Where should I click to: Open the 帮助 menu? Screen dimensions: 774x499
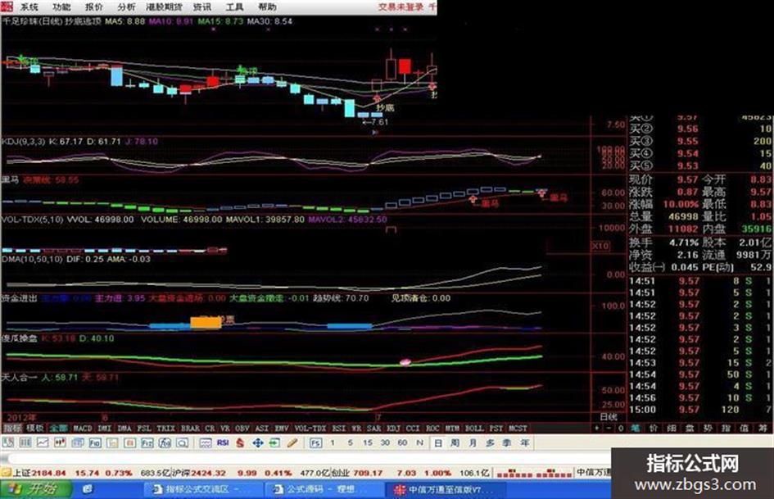[267, 7]
